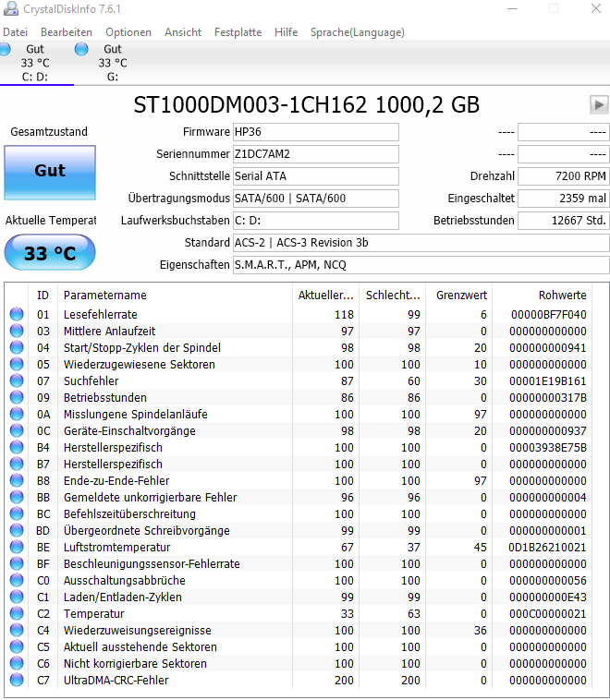Click the Grenzwert column header

point(459,296)
